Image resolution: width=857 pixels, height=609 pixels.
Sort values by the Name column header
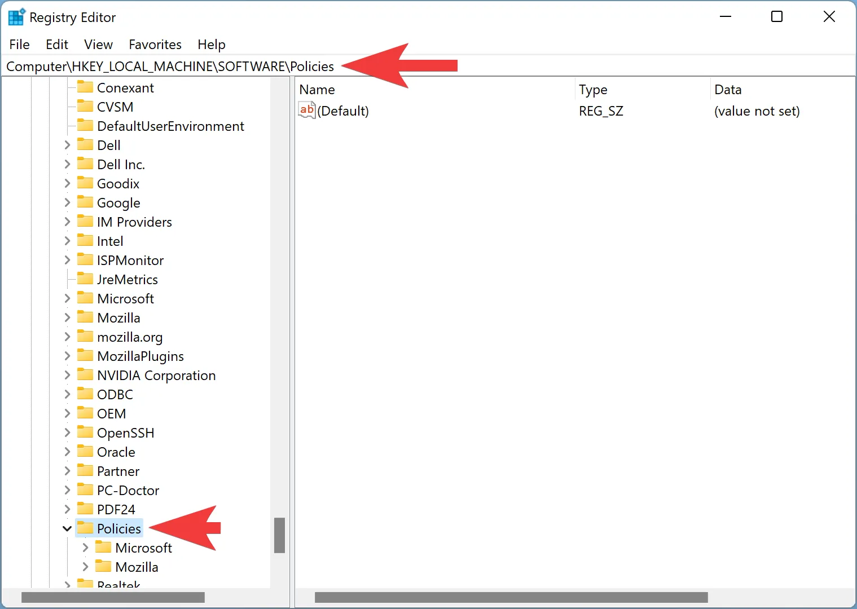(x=317, y=89)
